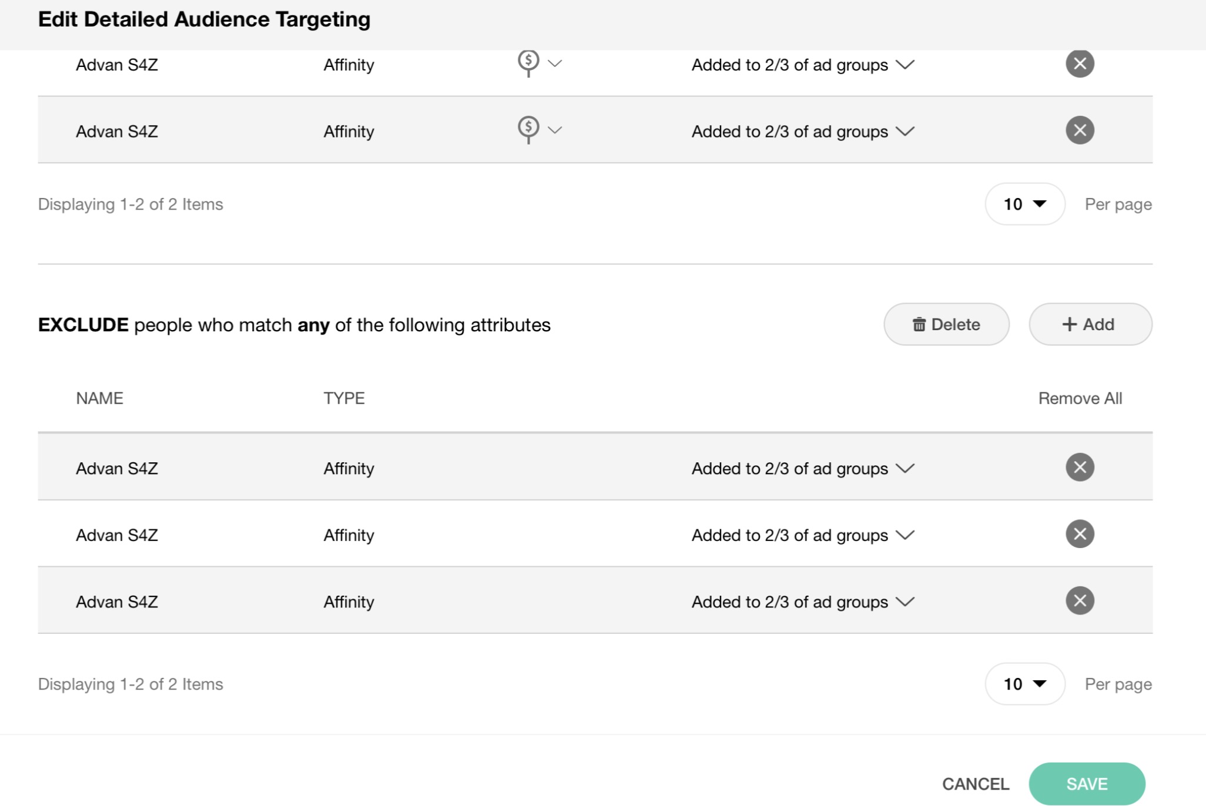
Task: Open exclude section per page selector
Action: pos(1024,684)
